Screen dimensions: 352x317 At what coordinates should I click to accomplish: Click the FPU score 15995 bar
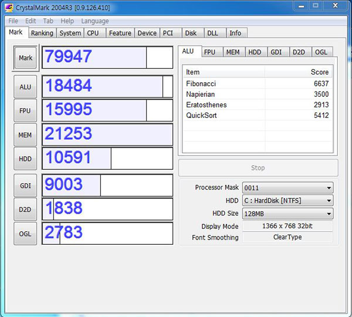[x=107, y=110]
